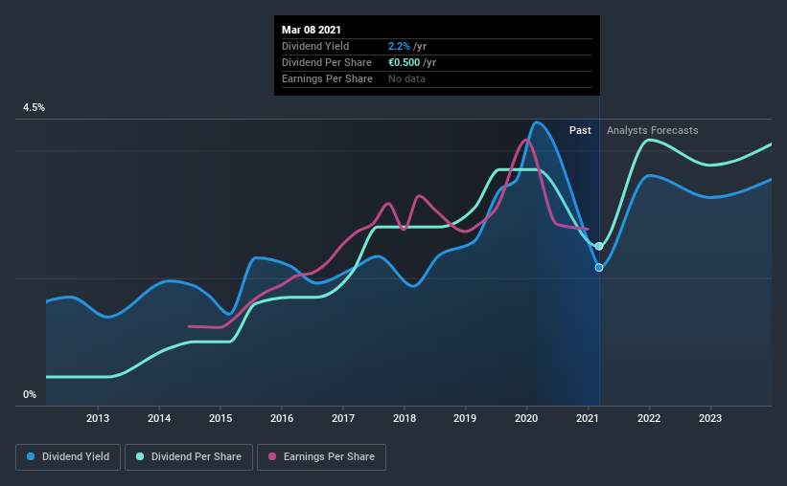The height and width of the screenshot is (486, 787).
Task: Click the 'Dividend Per Share' row label in tooltip
Action: [327, 62]
